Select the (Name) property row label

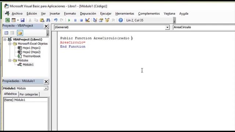pyautogui.click(x=8, y=100)
